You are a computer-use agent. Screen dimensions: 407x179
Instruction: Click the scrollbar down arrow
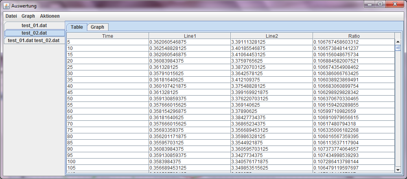398,170
